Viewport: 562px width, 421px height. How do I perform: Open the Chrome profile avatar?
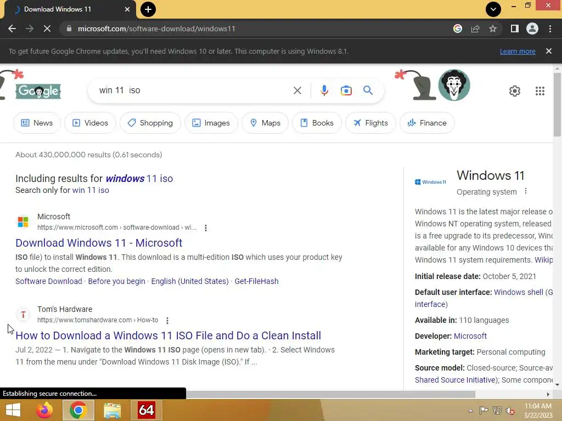532,29
